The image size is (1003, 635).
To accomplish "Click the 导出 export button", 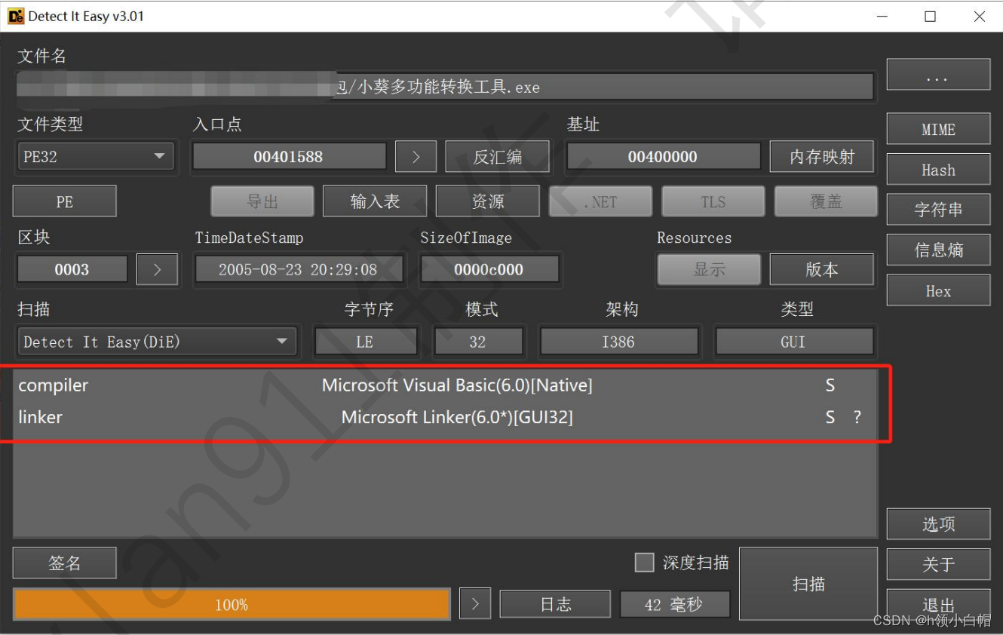I will click(262, 201).
